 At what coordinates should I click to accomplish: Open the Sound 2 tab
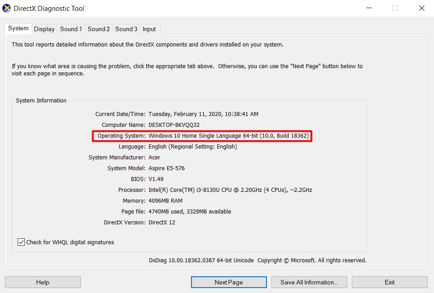98,29
